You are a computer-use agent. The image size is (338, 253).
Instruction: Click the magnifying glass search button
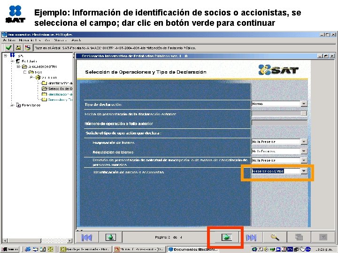tap(275, 238)
